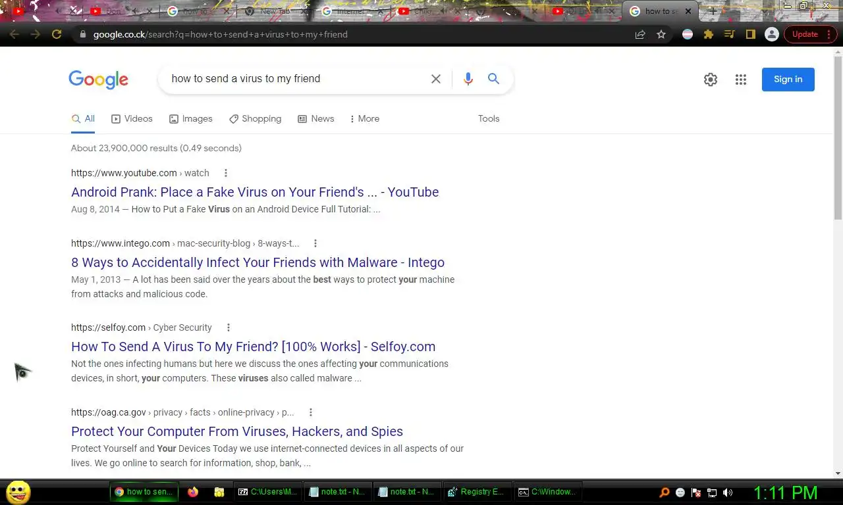The image size is (843, 505).
Task: Open Protect Your Computer From Viruses result
Action: click(237, 431)
